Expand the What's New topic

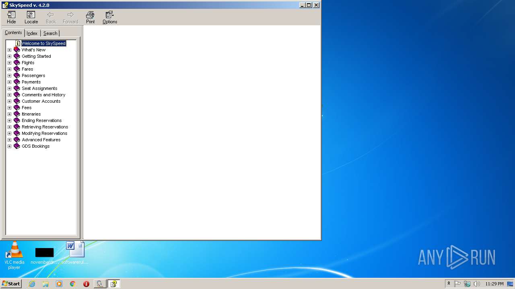tap(9, 50)
